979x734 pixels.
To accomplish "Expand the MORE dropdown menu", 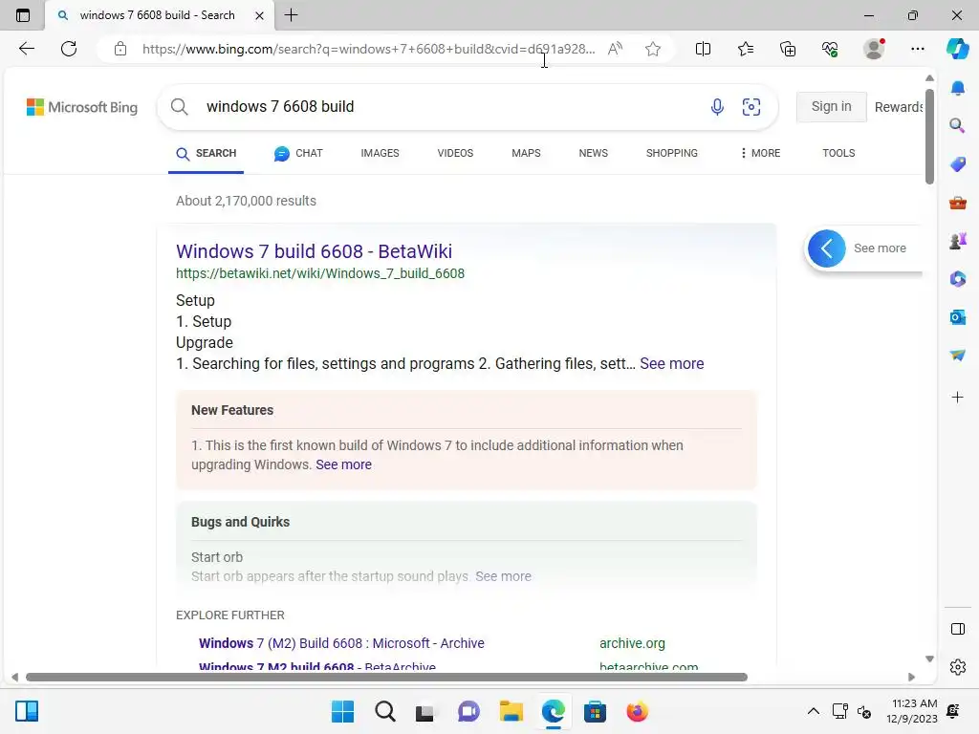I will (x=760, y=154).
